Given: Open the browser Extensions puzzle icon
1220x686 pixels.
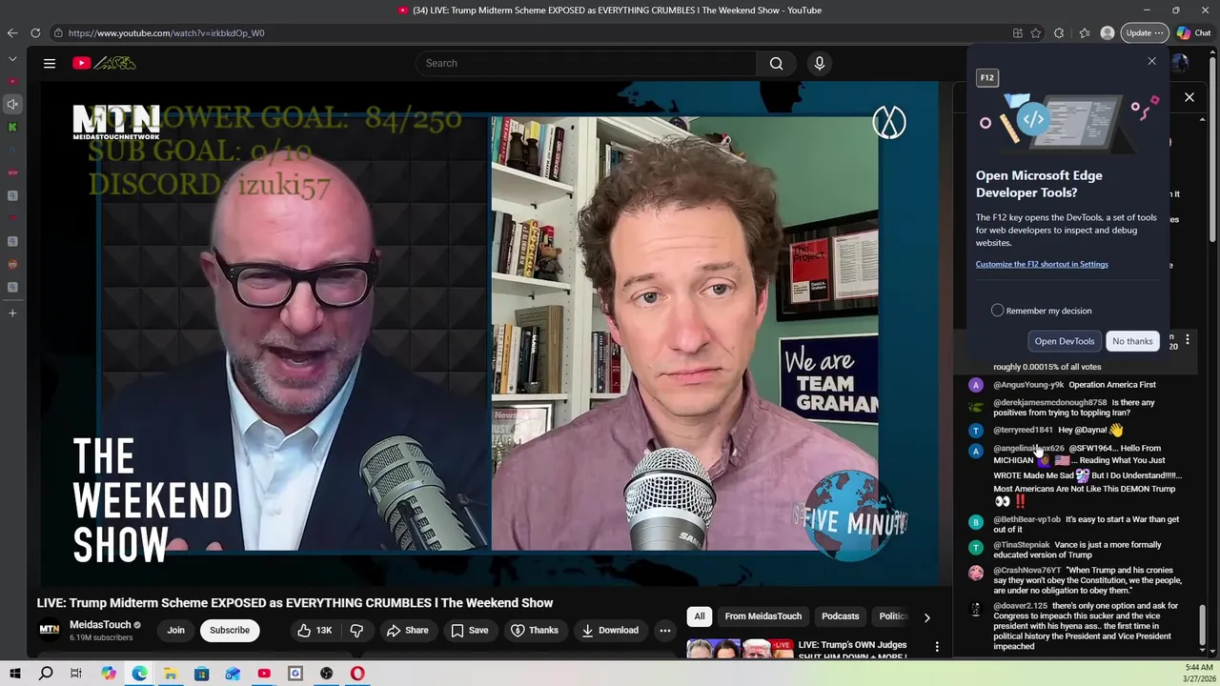Looking at the screenshot, I should [x=1059, y=32].
